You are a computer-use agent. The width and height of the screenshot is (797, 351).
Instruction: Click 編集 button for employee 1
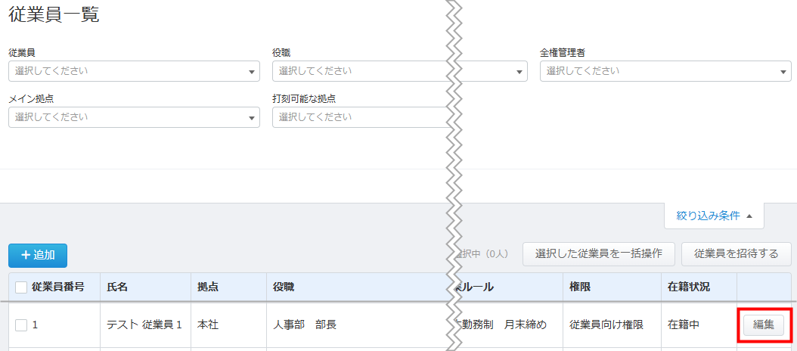[763, 325]
